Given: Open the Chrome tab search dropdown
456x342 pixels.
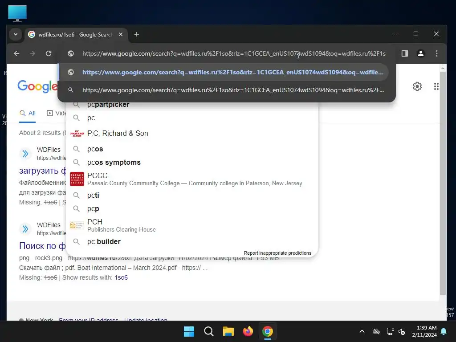Looking at the screenshot, I should (16, 34).
